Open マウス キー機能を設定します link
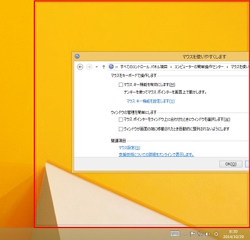250x240 pixels. point(151,101)
